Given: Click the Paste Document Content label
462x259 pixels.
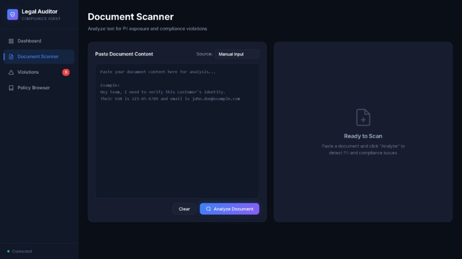Looking at the screenshot, I should pos(124,54).
